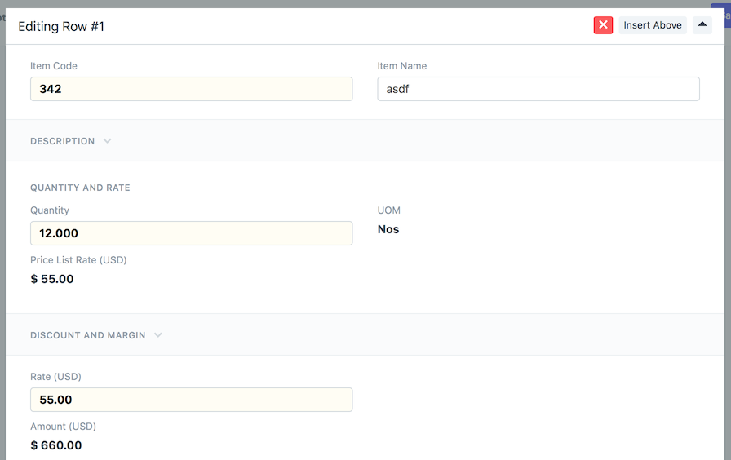This screenshot has height=460, width=731.
Task: Click the partially hidden purple button behind dialog
Action: pos(720,15)
